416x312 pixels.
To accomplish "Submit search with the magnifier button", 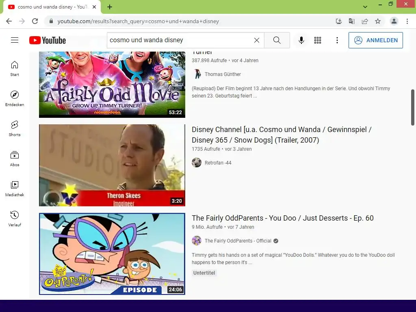I will coord(277,40).
